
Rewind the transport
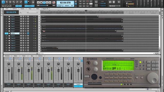(38, 3)
